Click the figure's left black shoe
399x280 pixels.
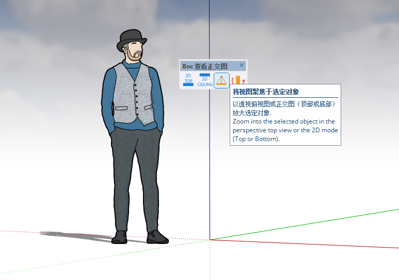coord(119,237)
